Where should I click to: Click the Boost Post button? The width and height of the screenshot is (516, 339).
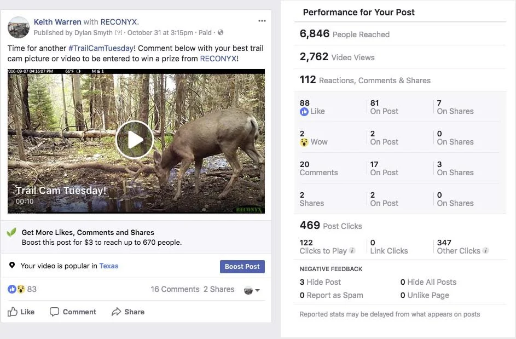[242, 267]
